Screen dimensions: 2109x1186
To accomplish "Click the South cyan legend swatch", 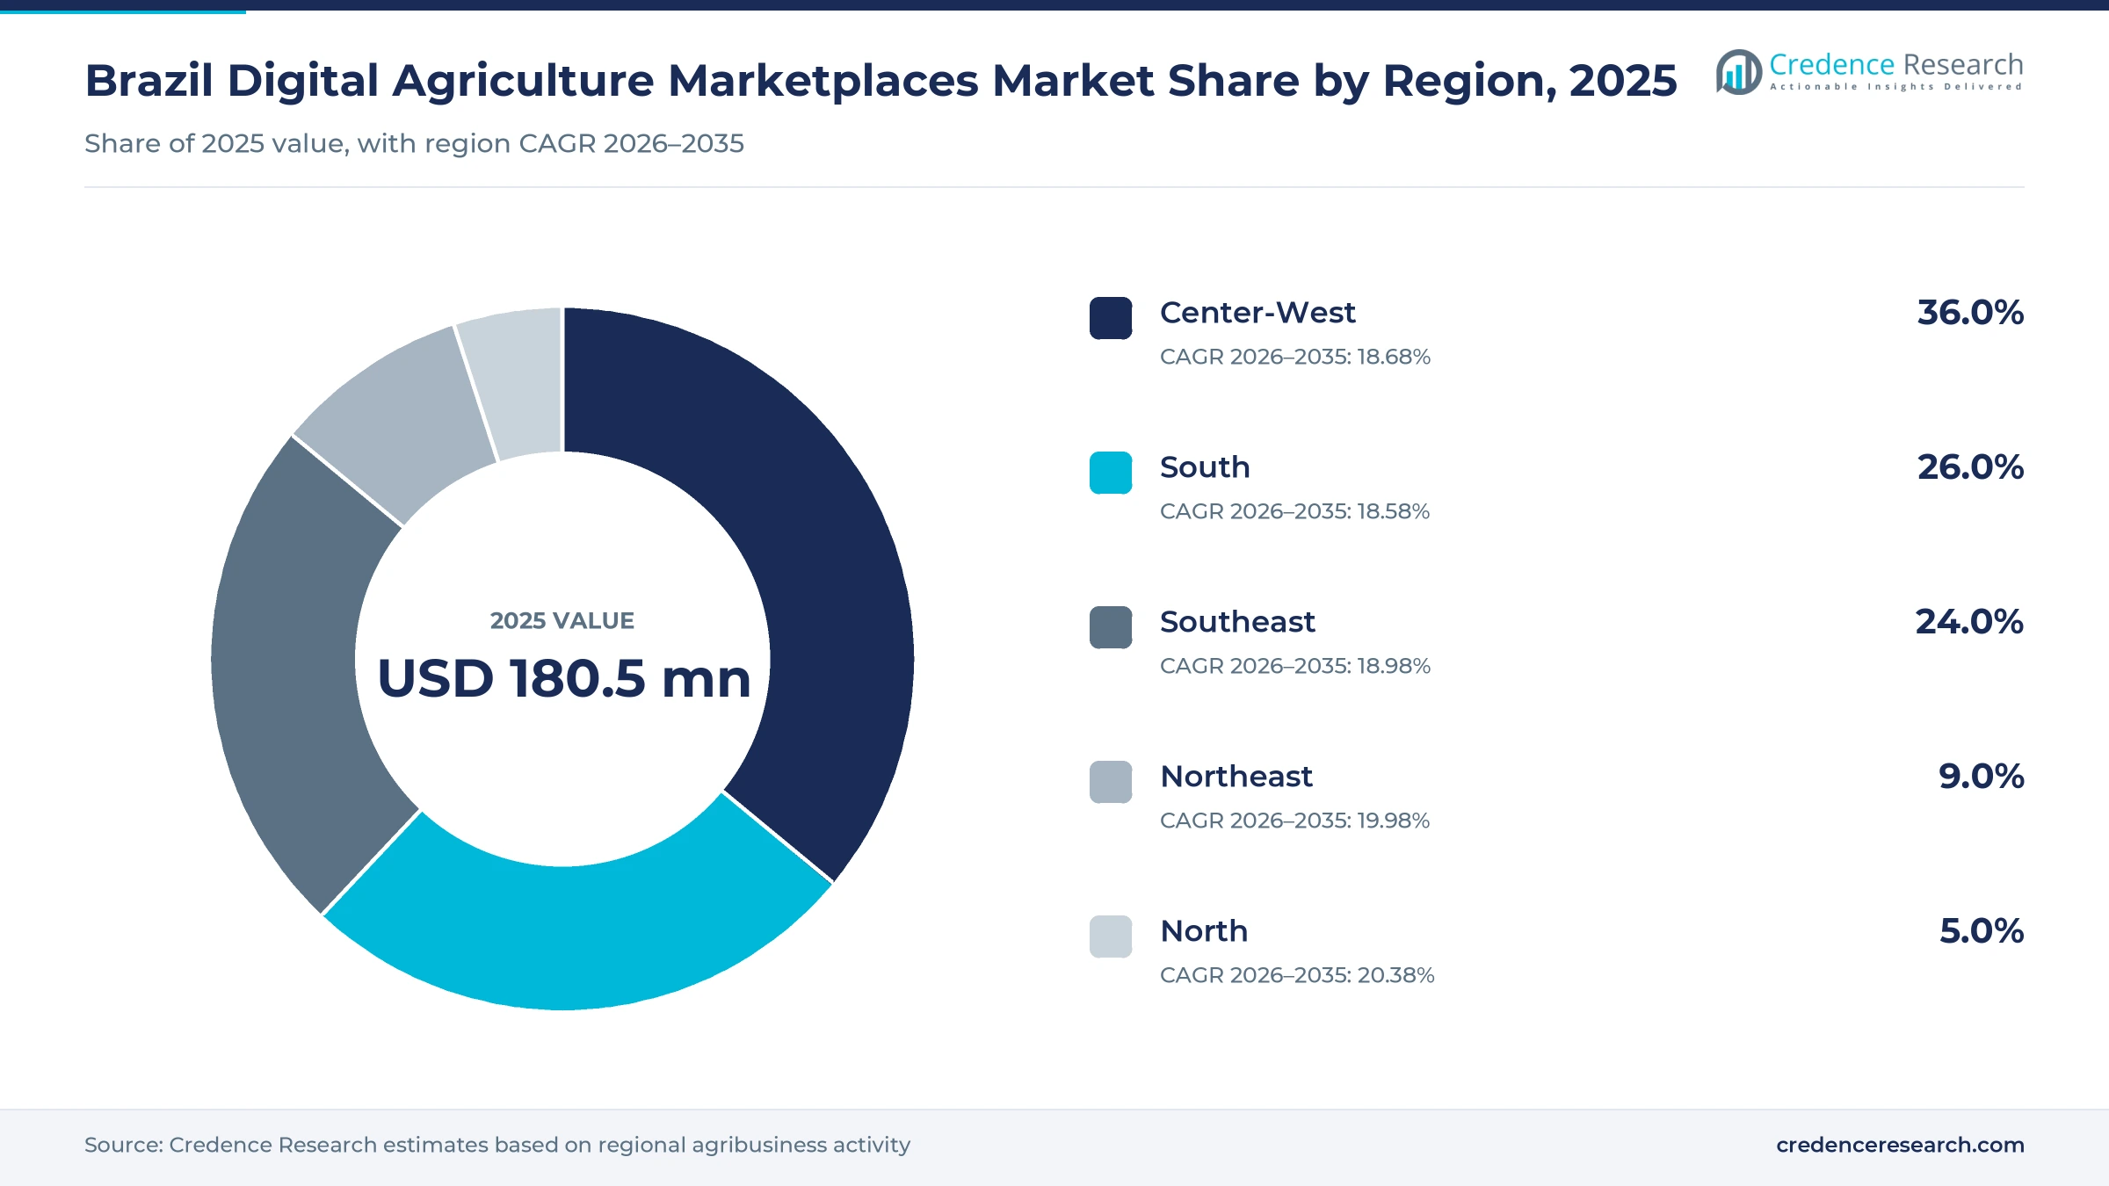I will (1111, 473).
